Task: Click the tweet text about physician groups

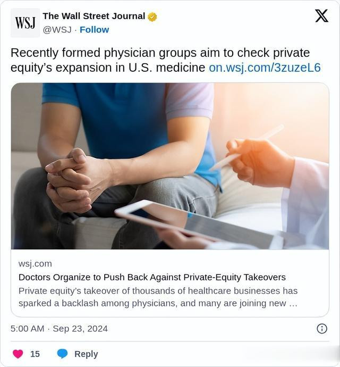Action: tap(160, 60)
